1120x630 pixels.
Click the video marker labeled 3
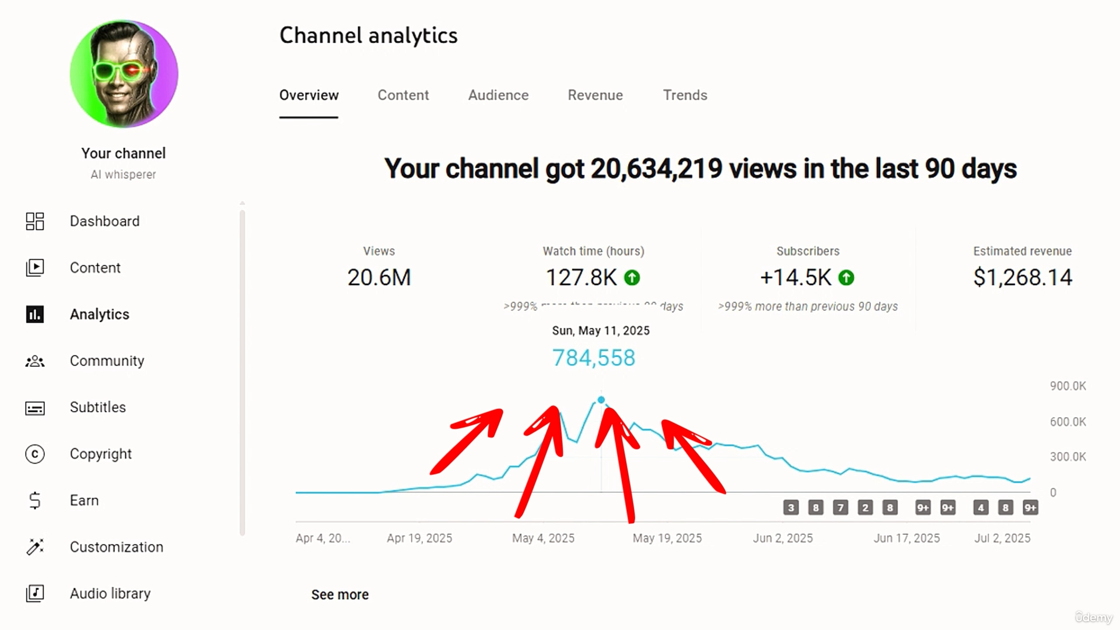pos(791,508)
